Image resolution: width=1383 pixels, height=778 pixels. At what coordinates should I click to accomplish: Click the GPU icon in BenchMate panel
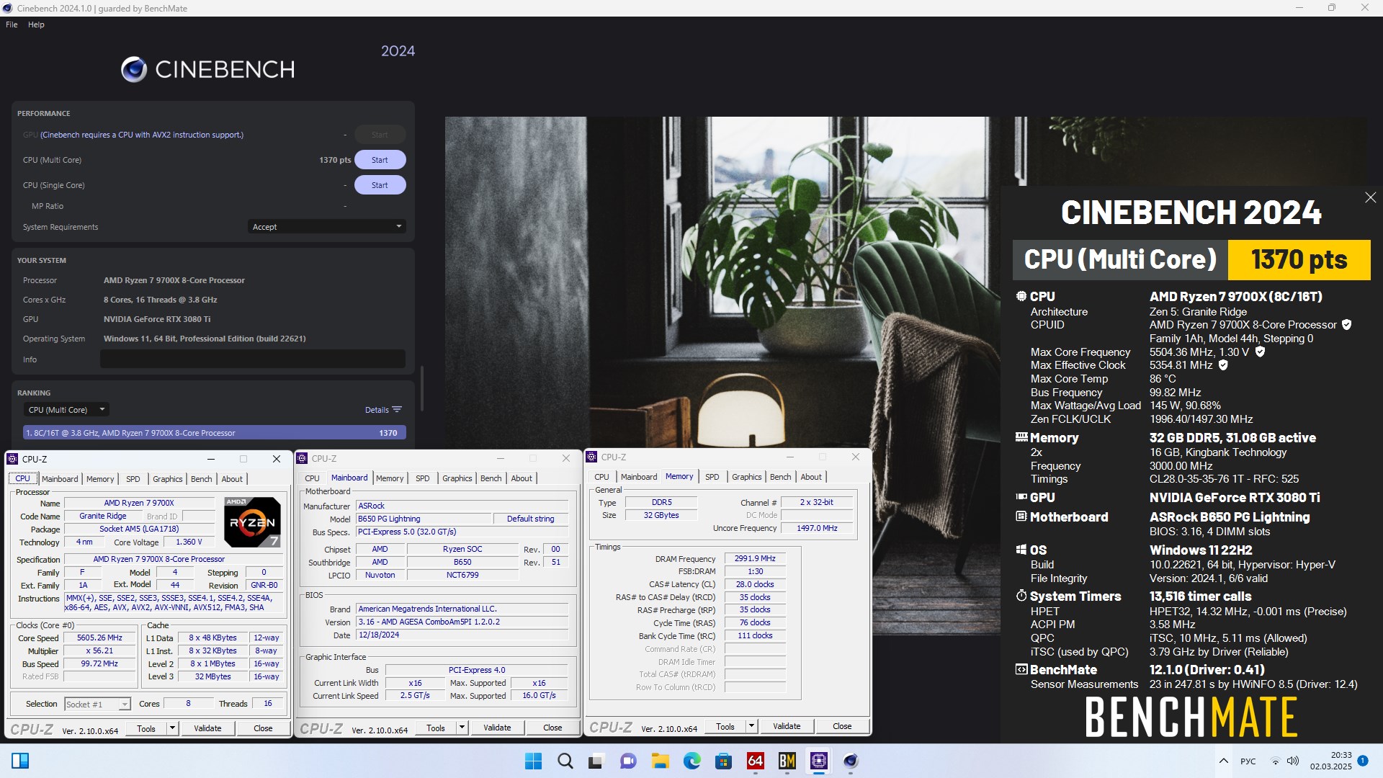tap(1021, 496)
